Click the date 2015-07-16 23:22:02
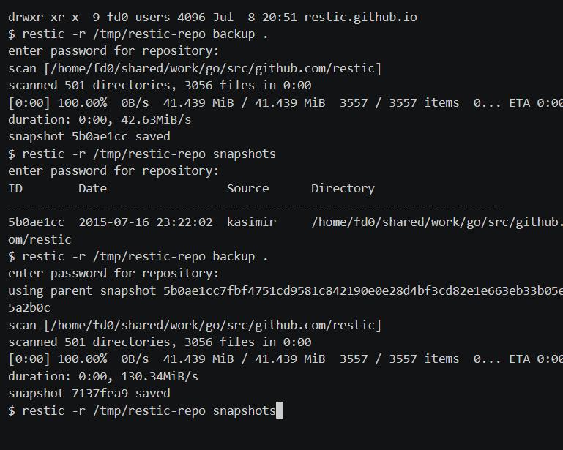 [x=146, y=222]
